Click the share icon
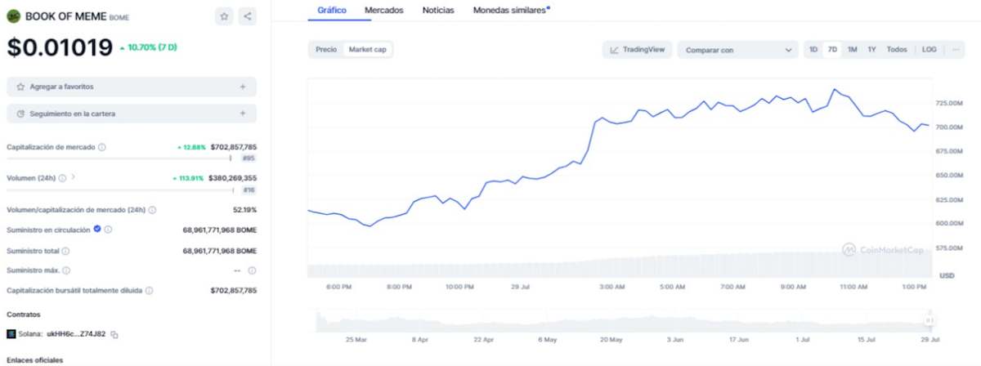This screenshot has width=981, height=366. click(x=248, y=16)
